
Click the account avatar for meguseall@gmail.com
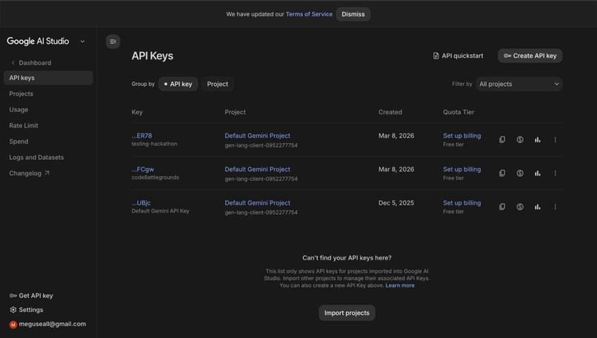pyautogui.click(x=13, y=324)
